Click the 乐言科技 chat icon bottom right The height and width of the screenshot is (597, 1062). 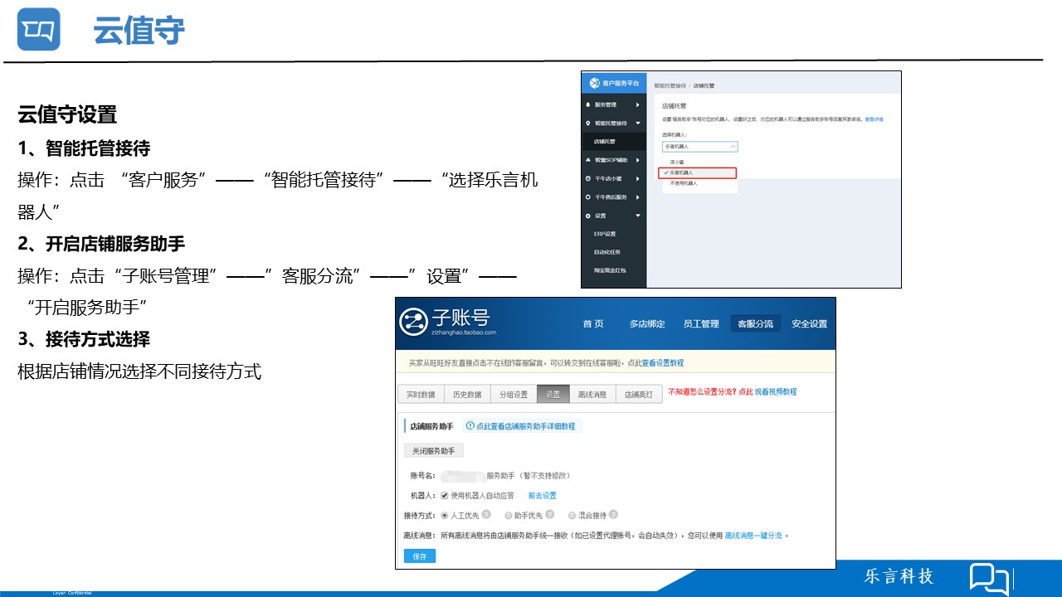point(987,578)
